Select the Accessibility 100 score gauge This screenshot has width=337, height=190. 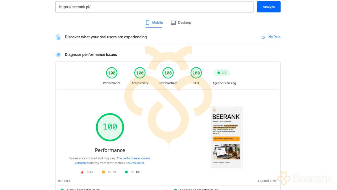[x=140, y=73]
